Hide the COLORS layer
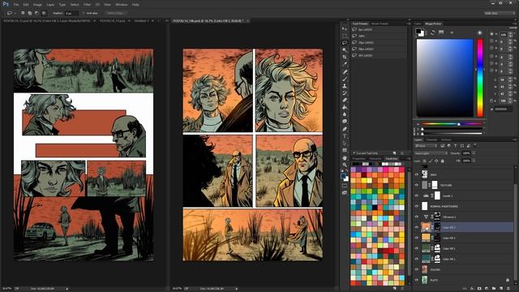The width and height of the screenshot is (519, 292). click(x=417, y=269)
